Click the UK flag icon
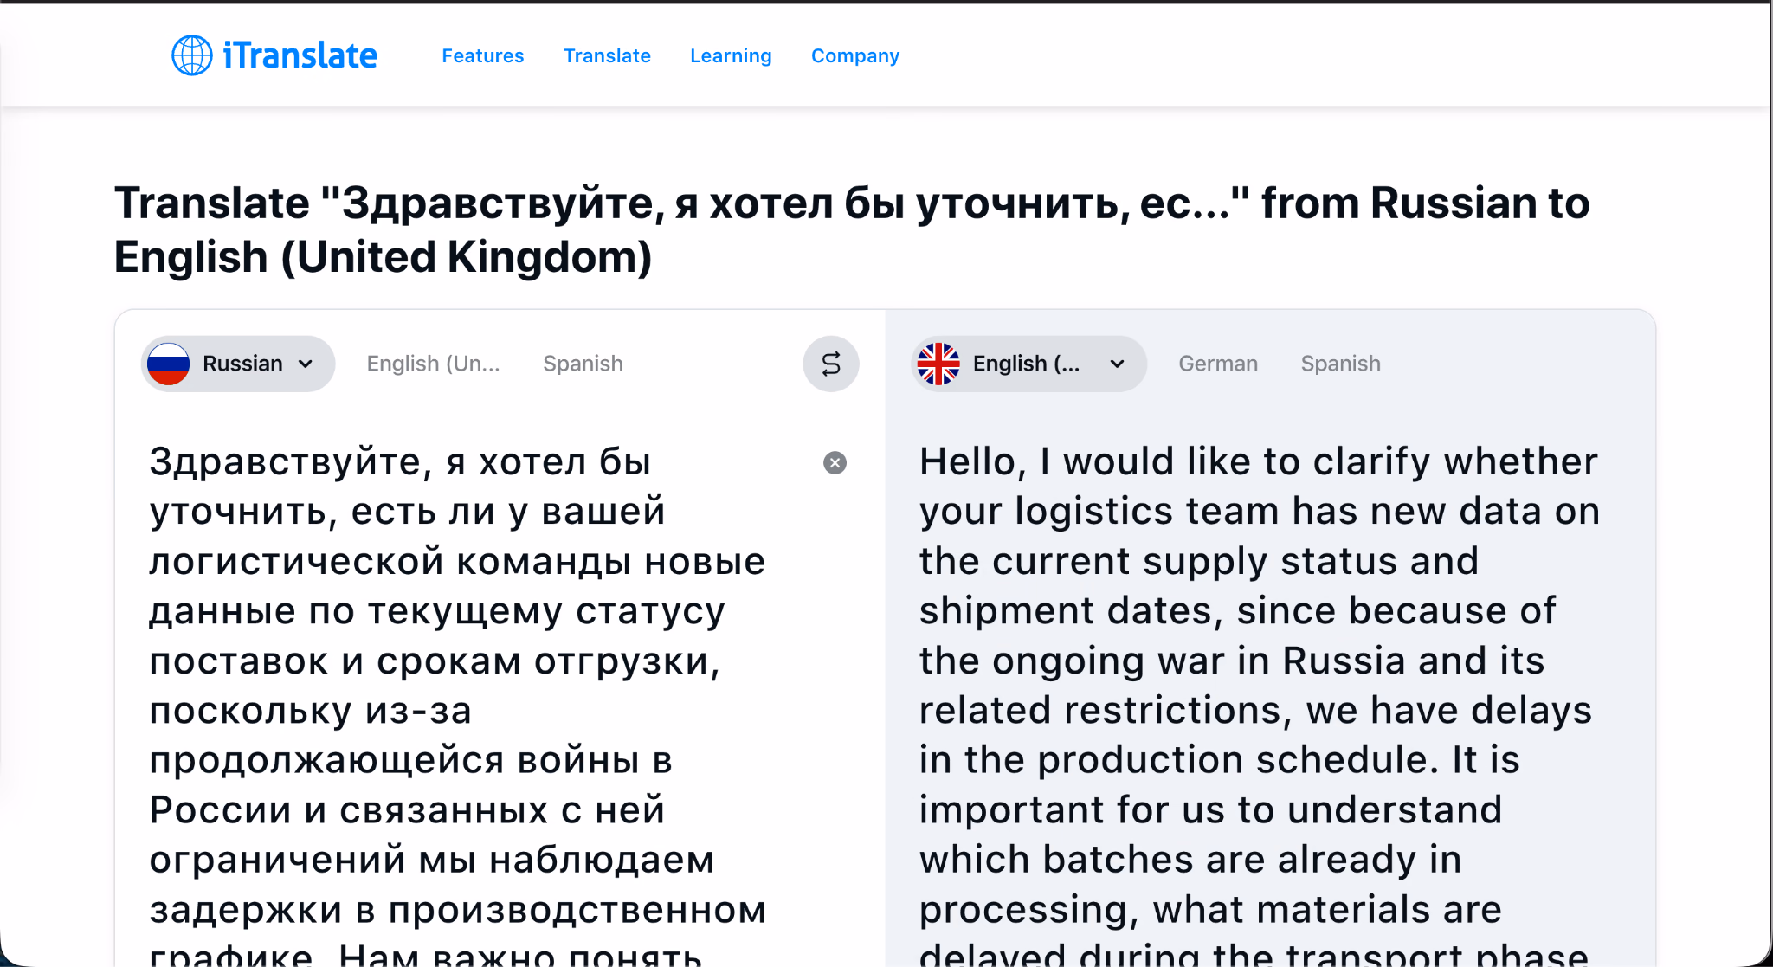This screenshot has height=967, width=1773. (938, 364)
